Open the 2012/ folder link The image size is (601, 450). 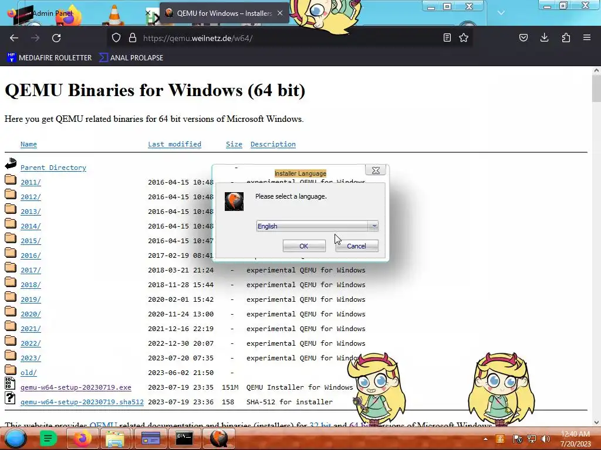click(x=31, y=197)
